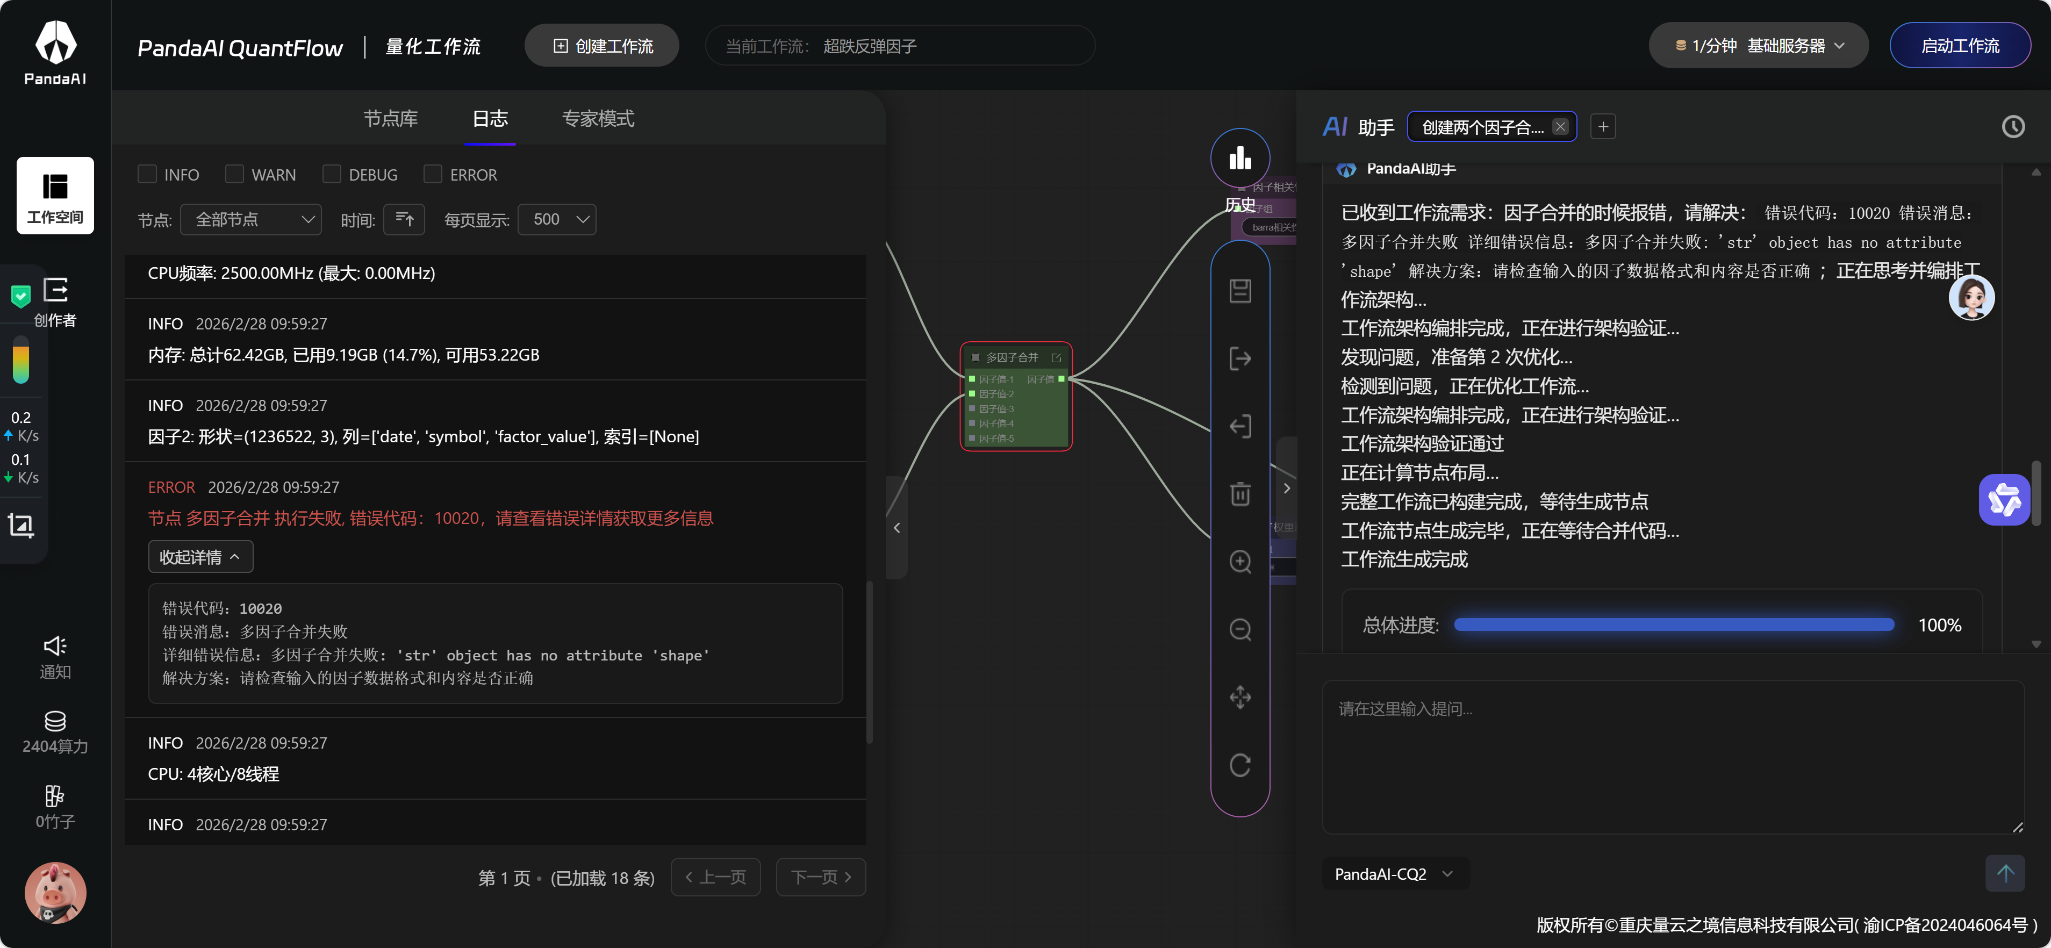Image resolution: width=2051 pixels, height=948 pixels.
Task: Click the floating purple assistant icon
Action: point(2004,500)
